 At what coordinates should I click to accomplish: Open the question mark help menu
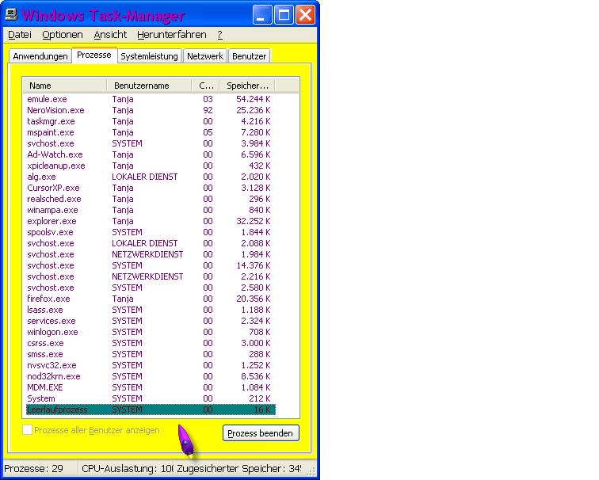coord(219,35)
